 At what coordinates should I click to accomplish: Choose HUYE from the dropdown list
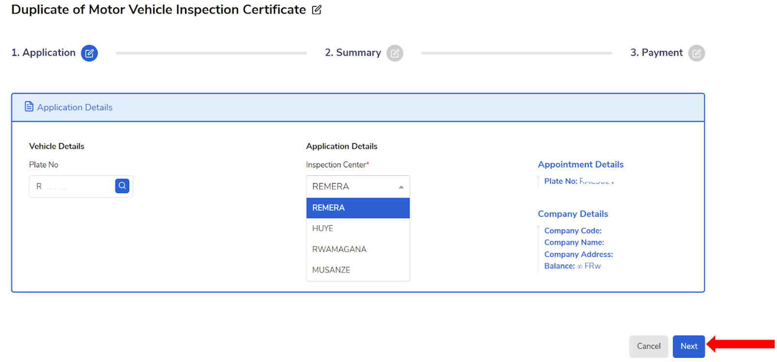pos(358,229)
